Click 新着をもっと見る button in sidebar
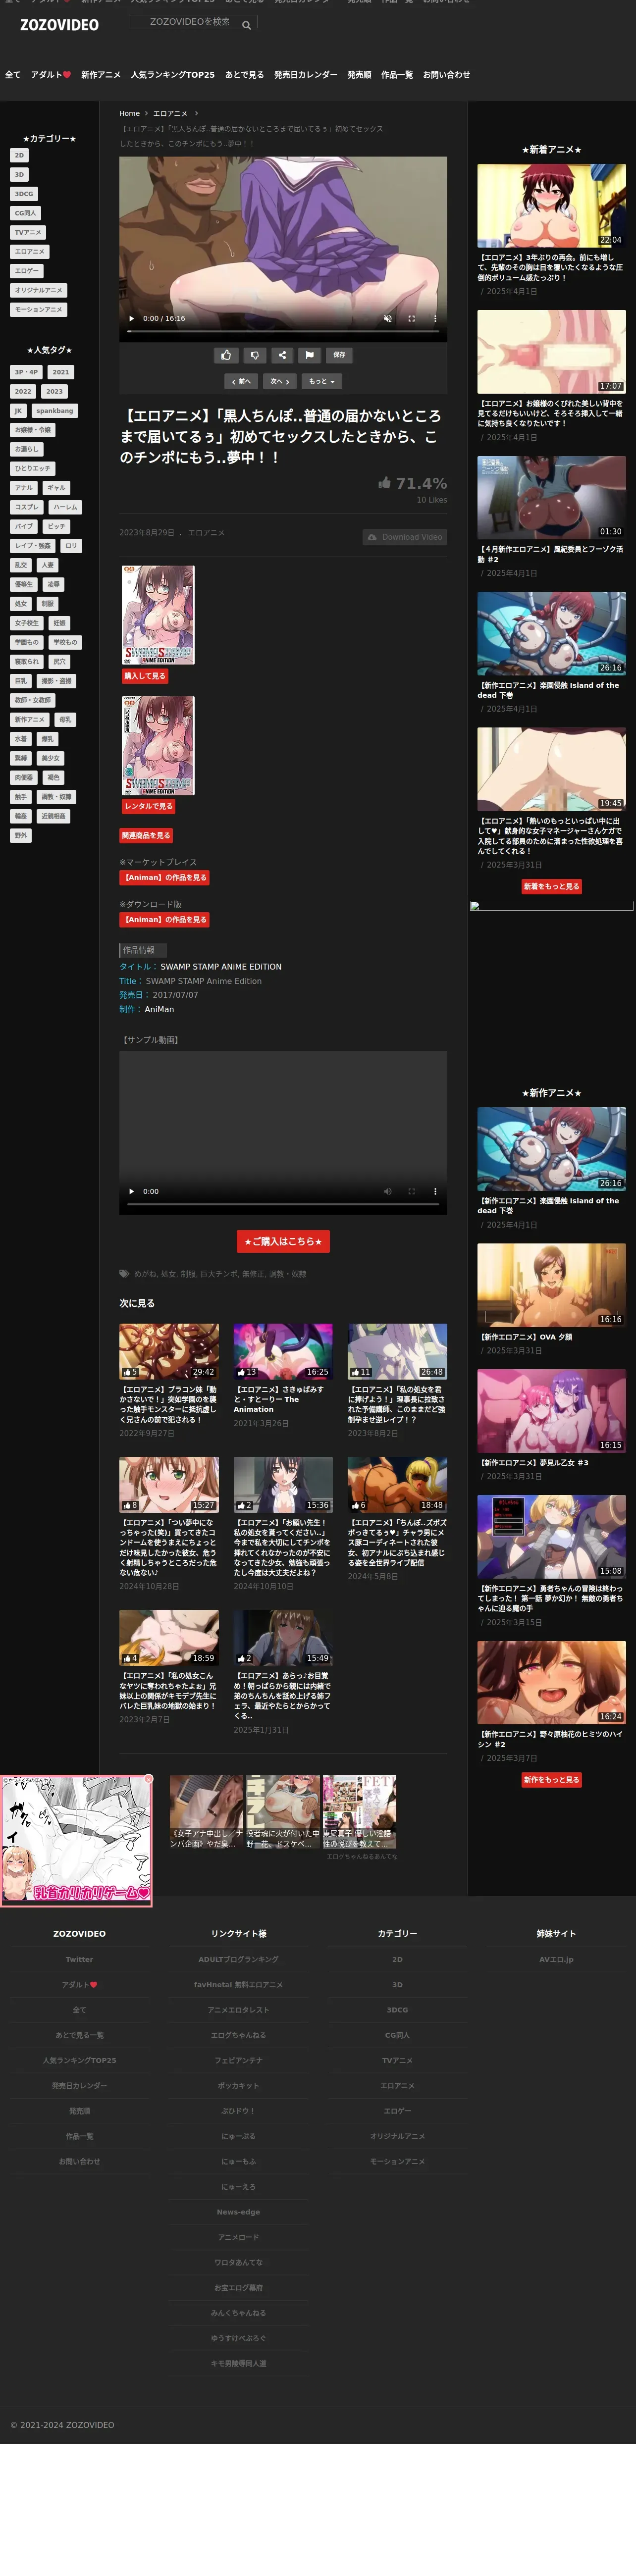This screenshot has width=636, height=2576. pos(551,886)
